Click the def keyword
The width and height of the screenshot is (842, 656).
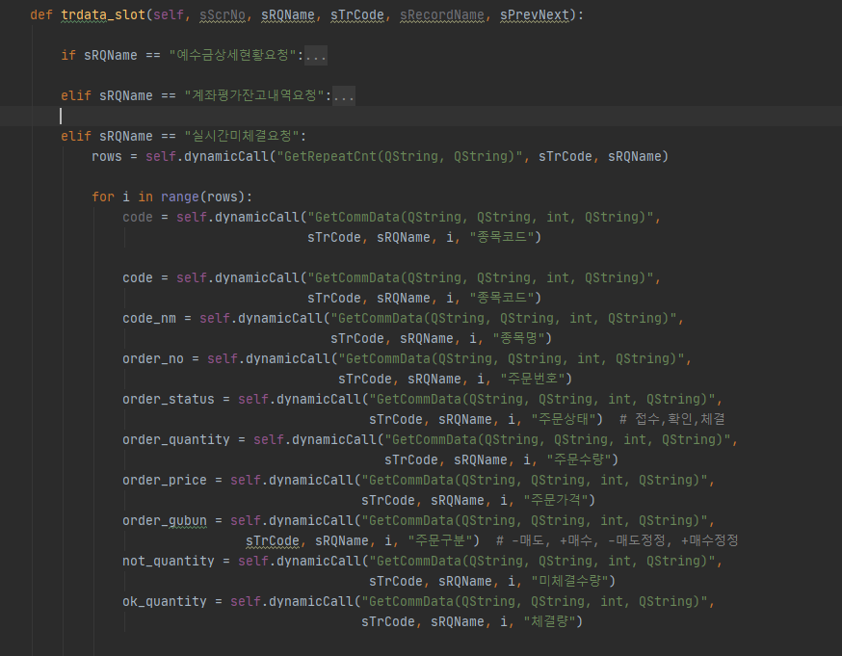41,15
